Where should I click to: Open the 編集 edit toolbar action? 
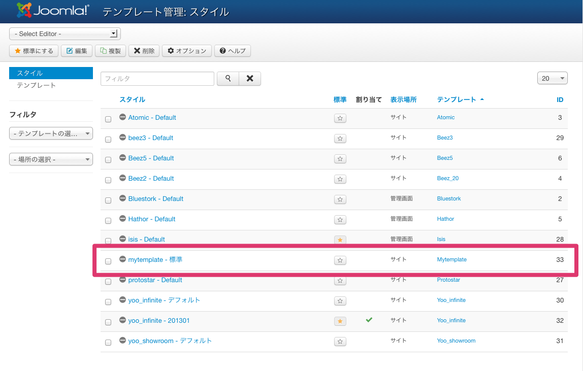pos(76,51)
